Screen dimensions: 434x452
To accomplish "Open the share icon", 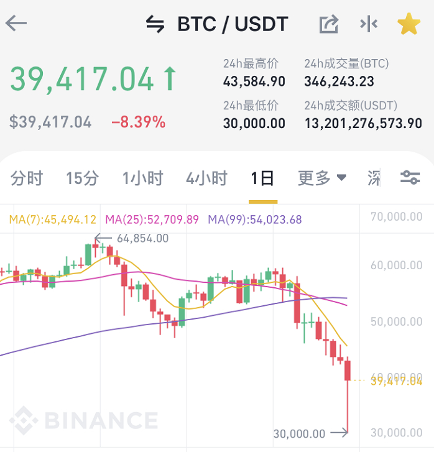I will point(328,24).
